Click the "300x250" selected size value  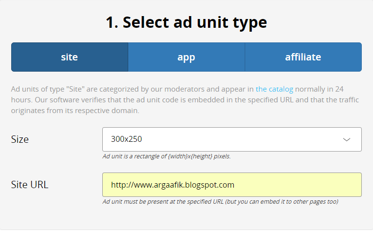126,139
